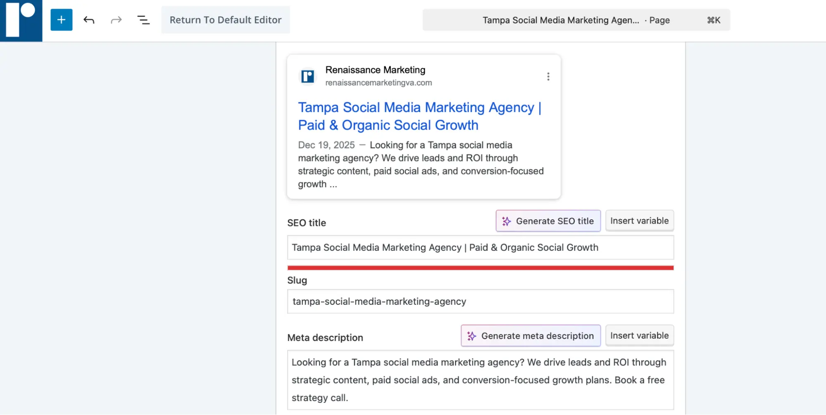Insert a variable into the meta description

tap(639, 335)
